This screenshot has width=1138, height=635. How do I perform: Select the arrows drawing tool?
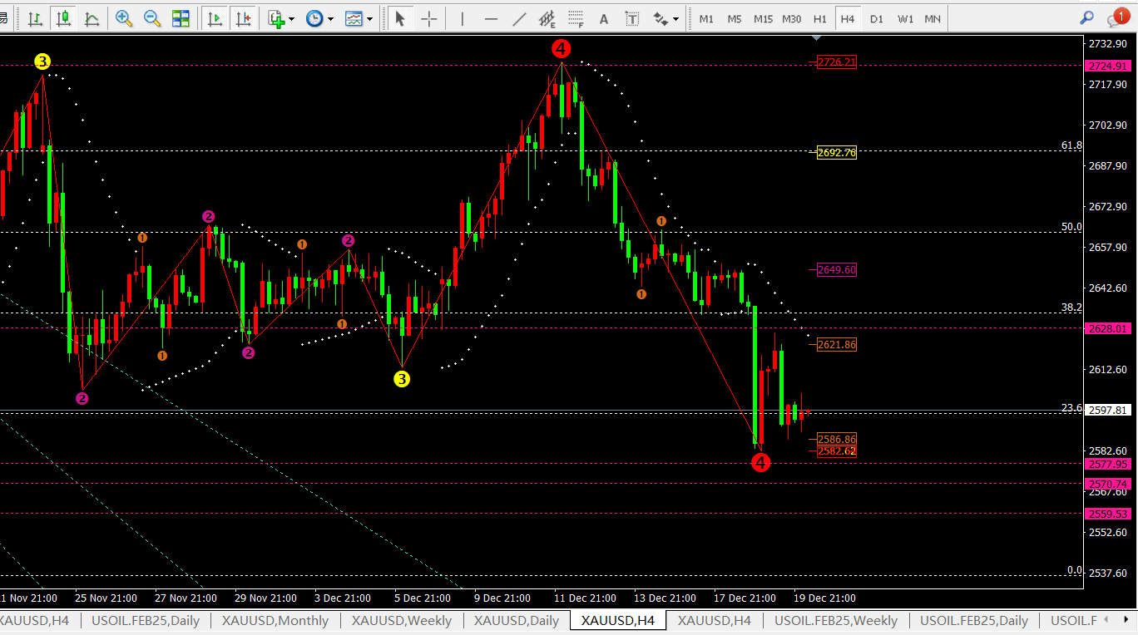[661, 18]
